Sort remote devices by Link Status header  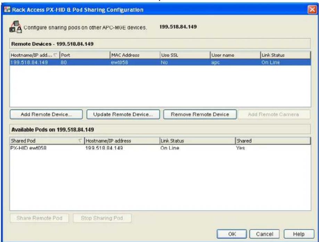point(286,55)
